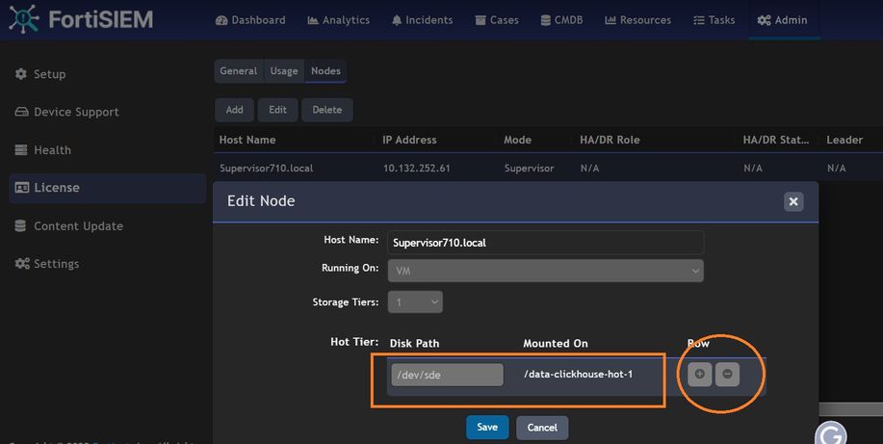Click the FortiSIEM logo icon
The height and width of the screenshot is (444, 883).
pos(24,19)
